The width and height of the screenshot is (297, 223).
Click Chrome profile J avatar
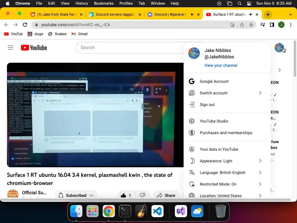coord(281,25)
